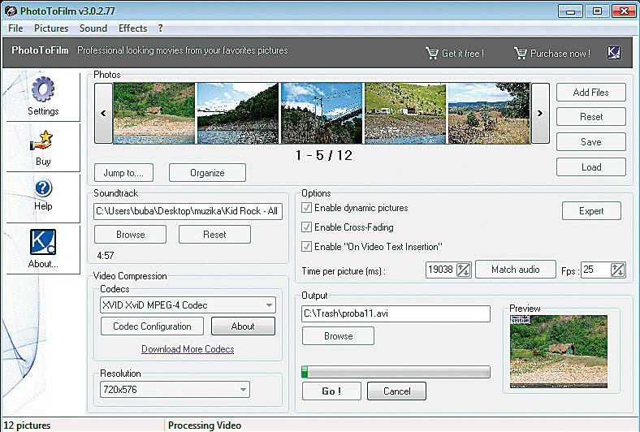The width and height of the screenshot is (640, 432).
Task: Click the Get it free! cart icon
Action: pyautogui.click(x=432, y=53)
